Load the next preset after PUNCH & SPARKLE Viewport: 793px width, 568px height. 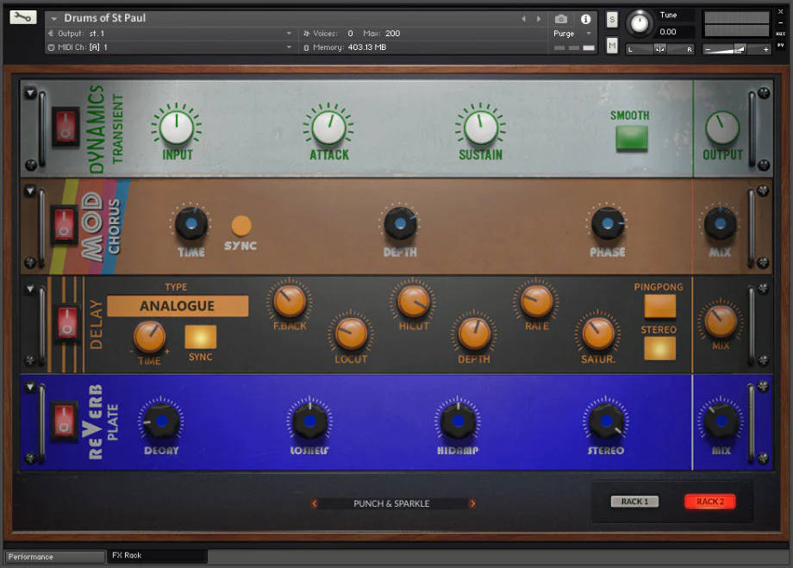click(472, 503)
